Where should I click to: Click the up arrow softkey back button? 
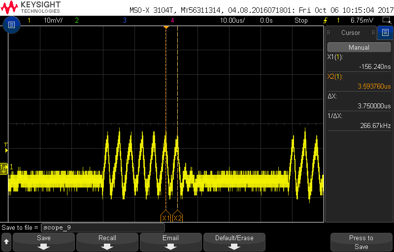click(6, 242)
